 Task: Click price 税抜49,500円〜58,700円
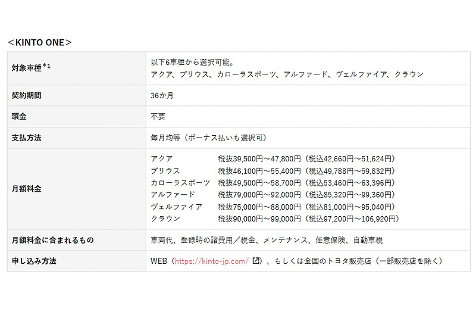click(x=259, y=183)
